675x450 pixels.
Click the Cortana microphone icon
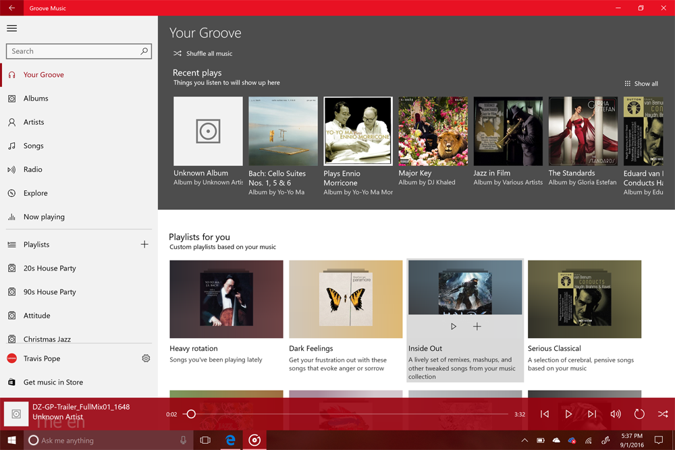(183, 440)
